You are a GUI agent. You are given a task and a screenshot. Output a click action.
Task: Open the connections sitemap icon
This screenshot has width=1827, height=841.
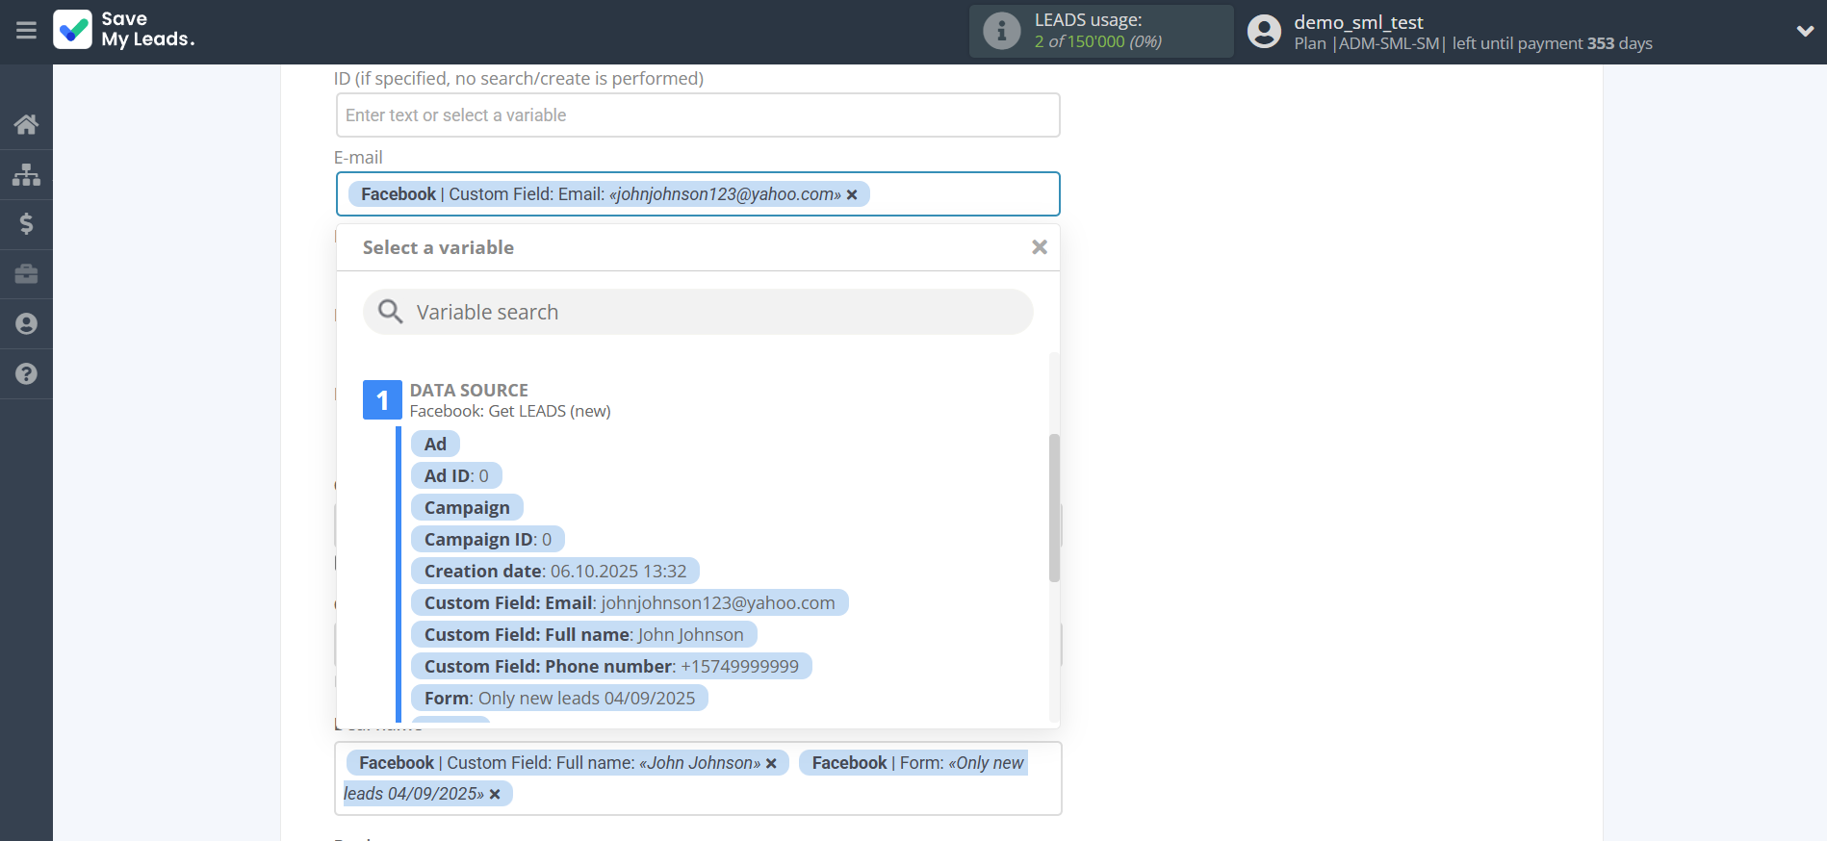point(26,174)
